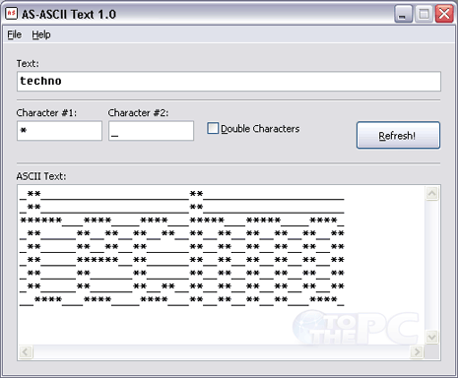This screenshot has width=458, height=378.
Task: Click the "AS-ASCII Text 1.0" title bar text
Action: coord(69,14)
